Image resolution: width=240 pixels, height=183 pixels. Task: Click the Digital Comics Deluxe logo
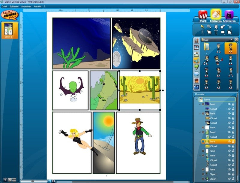[10, 15]
